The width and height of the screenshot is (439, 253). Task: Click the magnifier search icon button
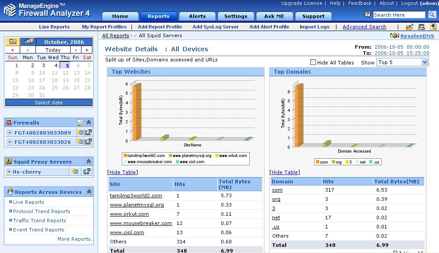click(x=432, y=14)
